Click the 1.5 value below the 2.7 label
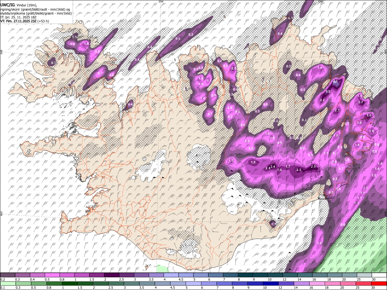This screenshot has width=387, height=290. [x=359, y=123]
